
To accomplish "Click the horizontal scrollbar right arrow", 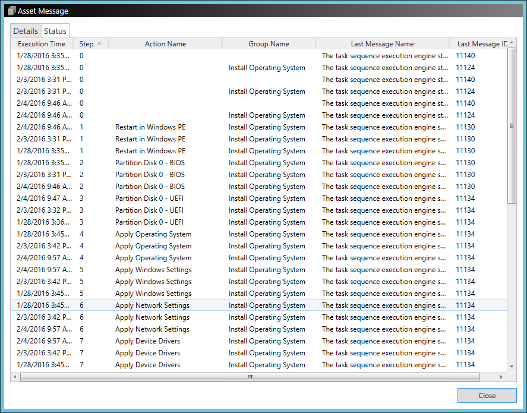I will 501,377.
